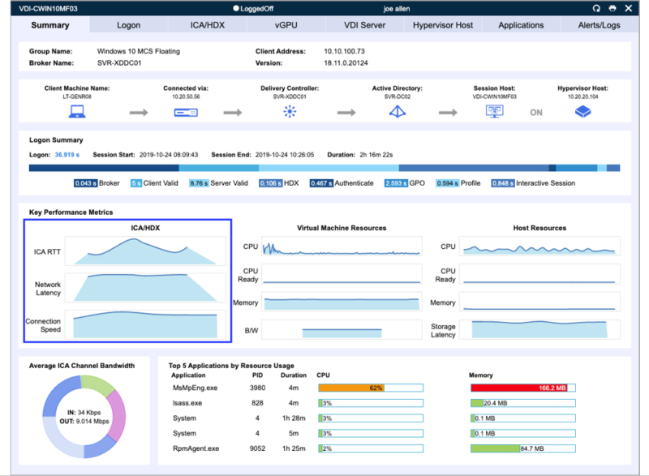Click the 36.919 s logon time link
Viewport: 649px width, 476px height.
(x=67, y=155)
